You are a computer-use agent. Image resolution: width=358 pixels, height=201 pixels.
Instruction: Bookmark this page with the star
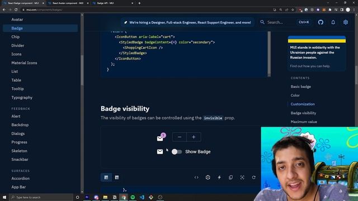coord(293,10)
